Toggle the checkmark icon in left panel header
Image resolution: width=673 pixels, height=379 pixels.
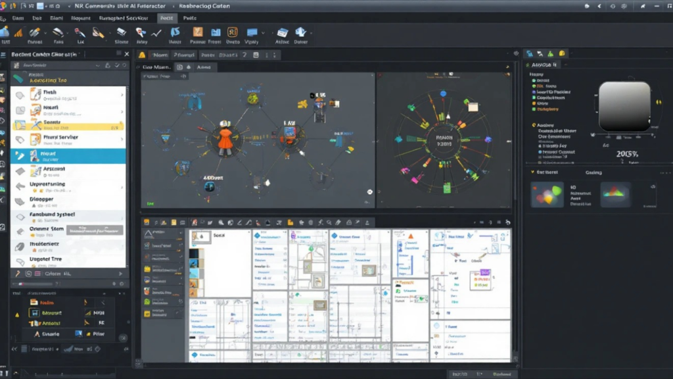117,65
